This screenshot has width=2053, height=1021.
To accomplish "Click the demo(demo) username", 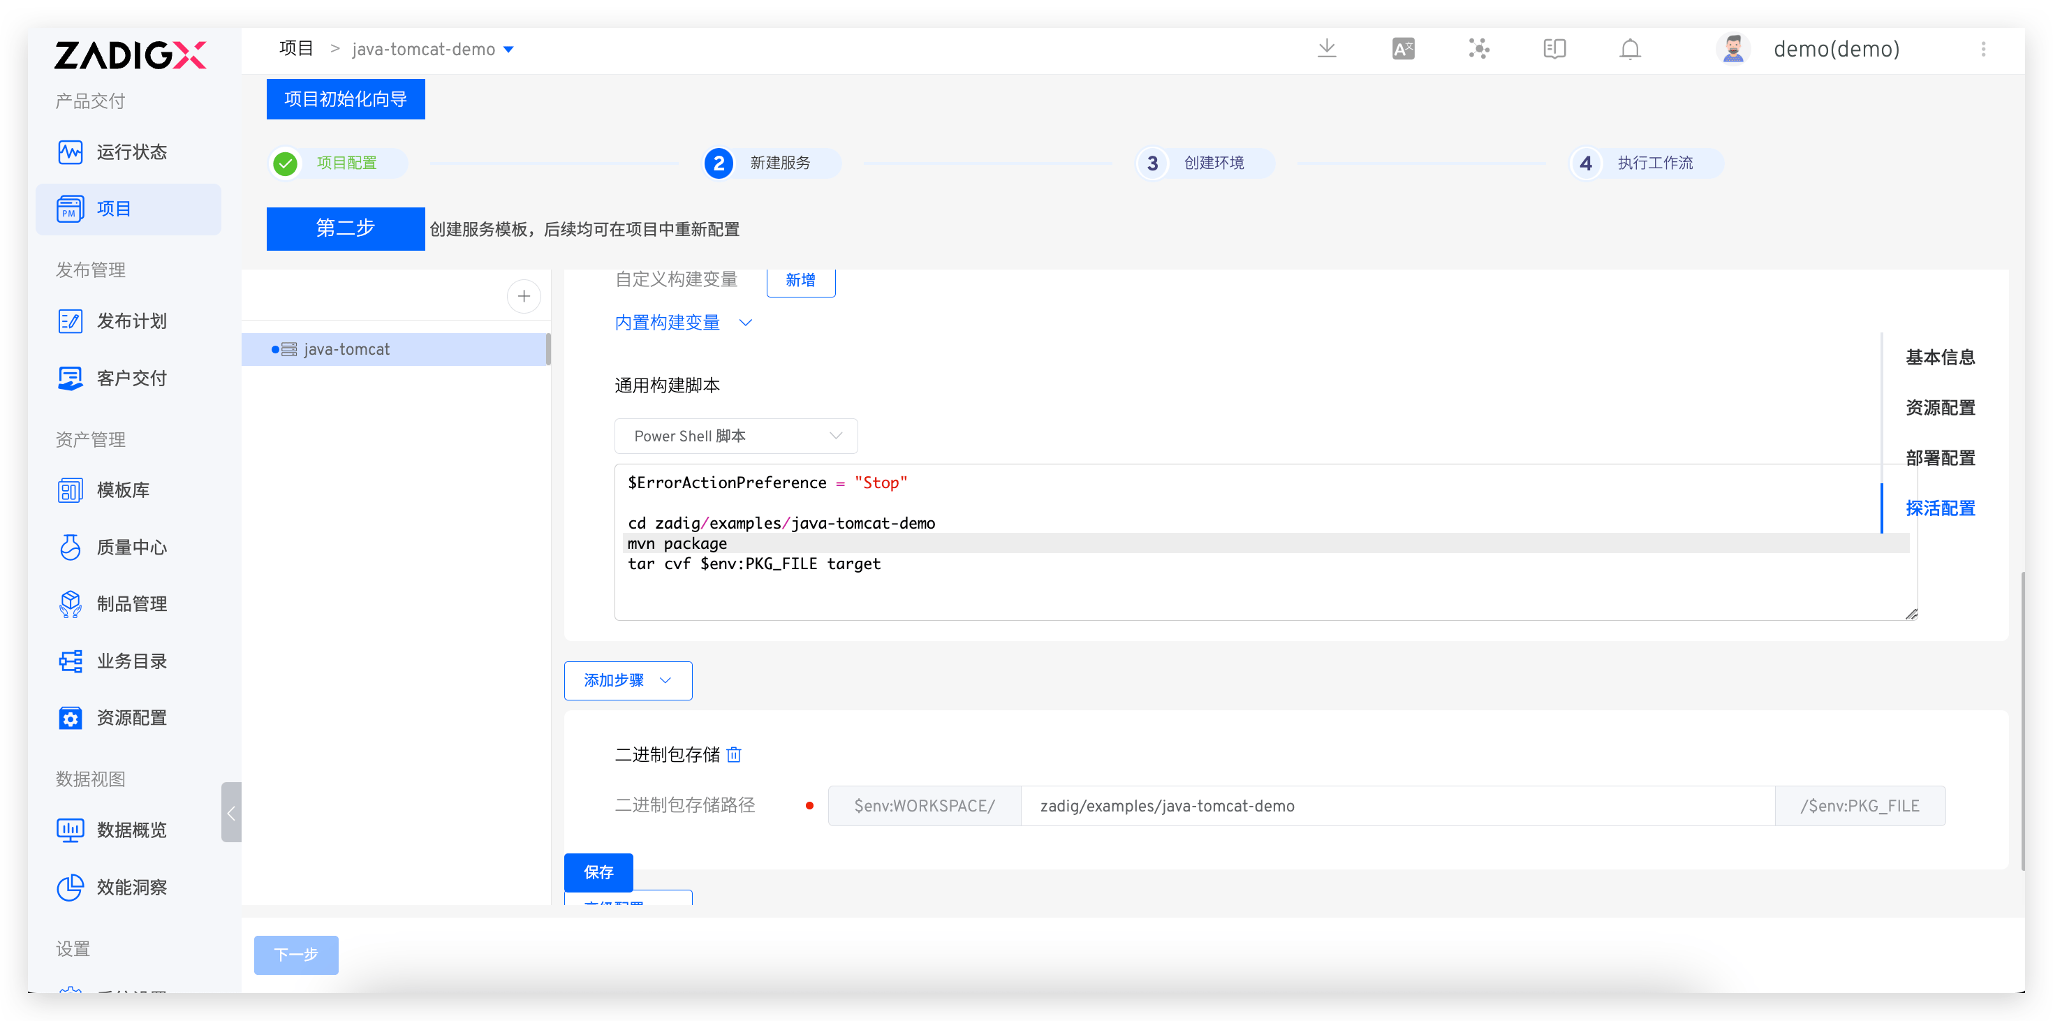I will [1837, 50].
